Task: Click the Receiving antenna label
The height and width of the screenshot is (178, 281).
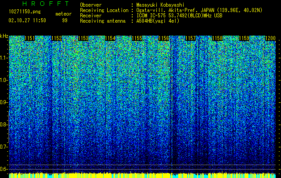Action: coord(103,21)
